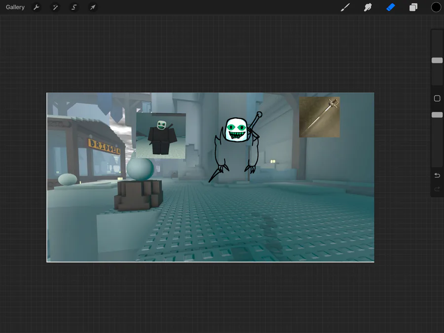The width and height of the screenshot is (444, 333).
Task: Open the Adjustments magic wand menu
Action: 55,7
